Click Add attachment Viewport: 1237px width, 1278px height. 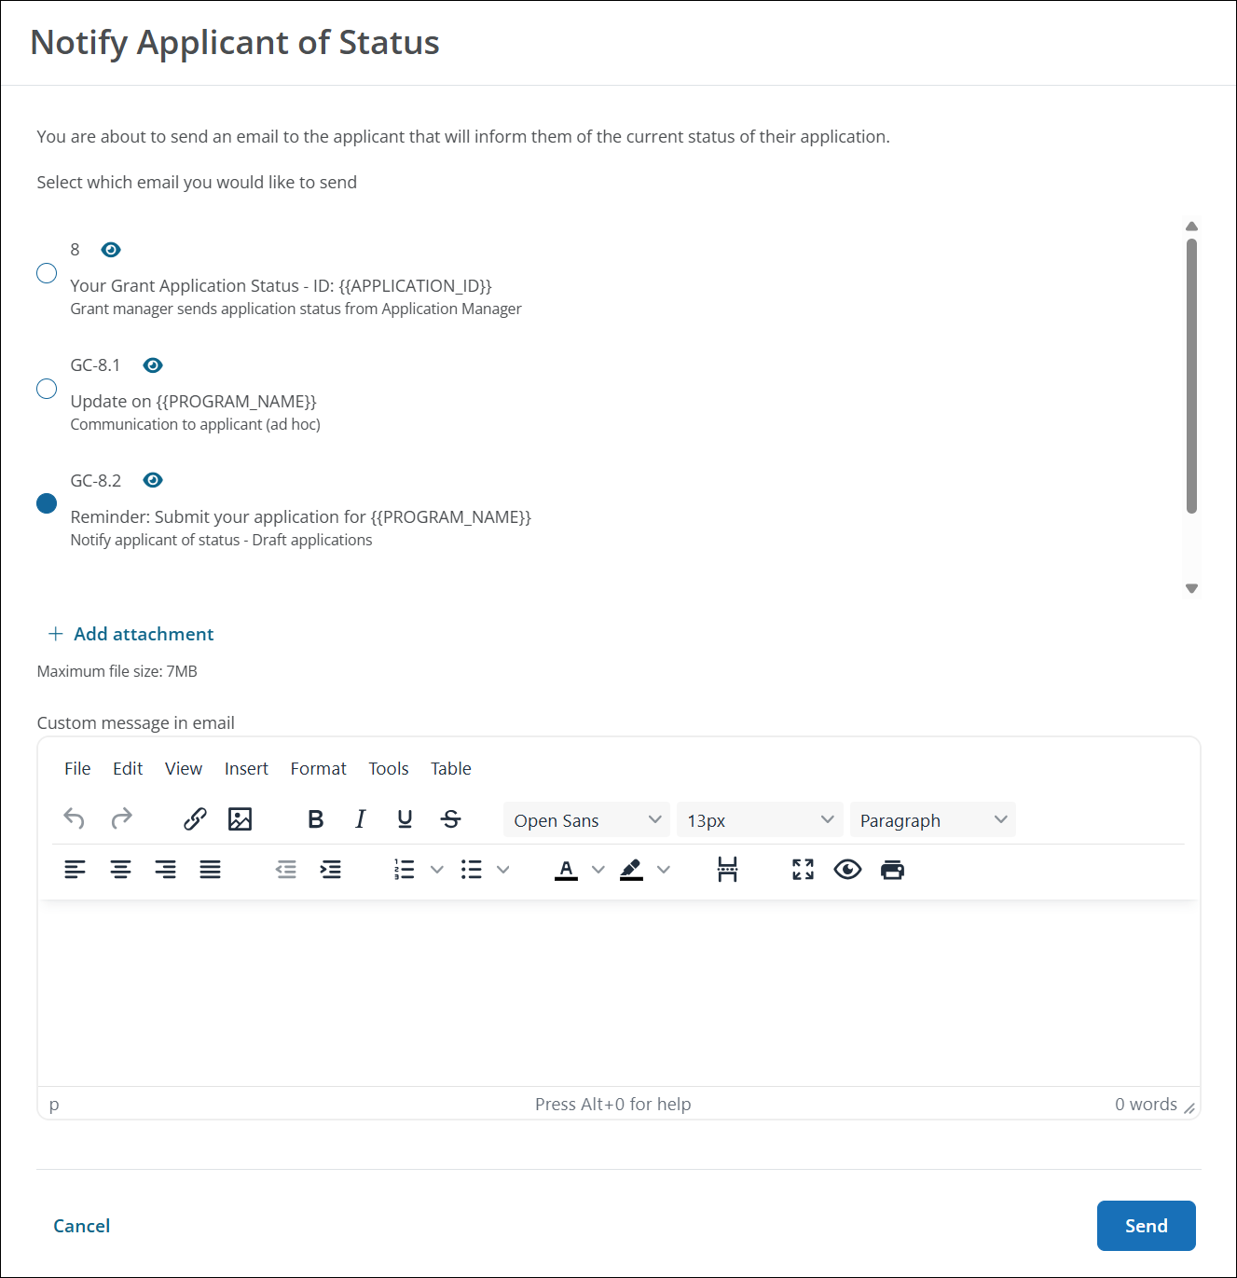point(131,634)
